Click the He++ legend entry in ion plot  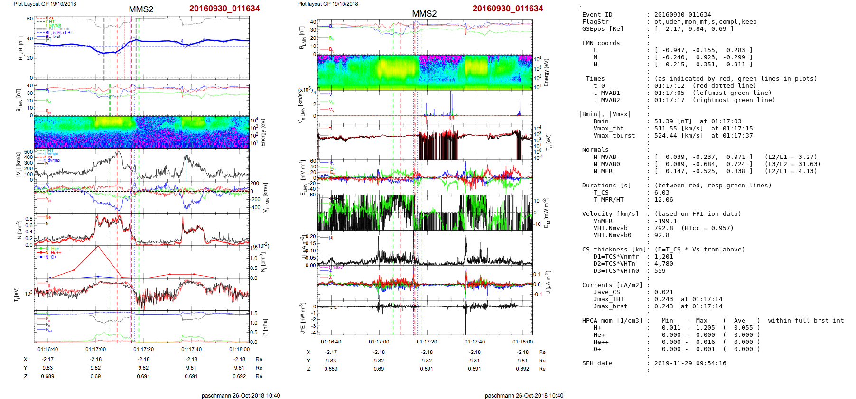click(56, 253)
